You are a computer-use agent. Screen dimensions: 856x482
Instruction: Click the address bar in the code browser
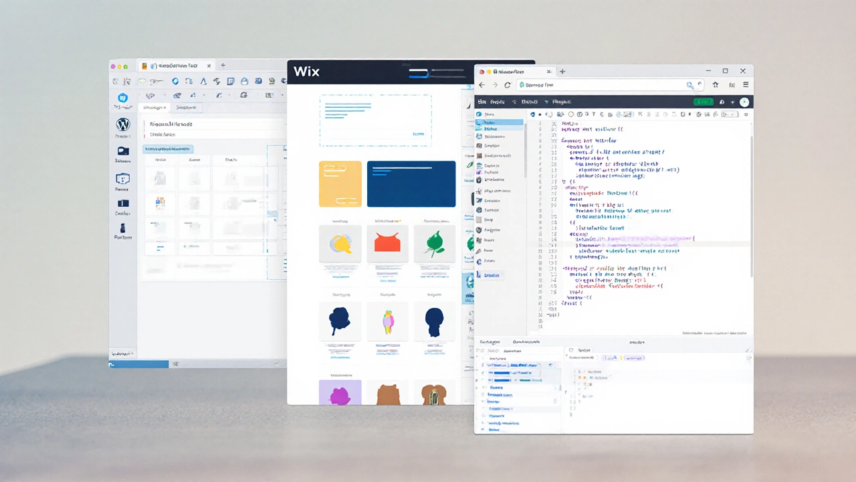[x=602, y=85]
